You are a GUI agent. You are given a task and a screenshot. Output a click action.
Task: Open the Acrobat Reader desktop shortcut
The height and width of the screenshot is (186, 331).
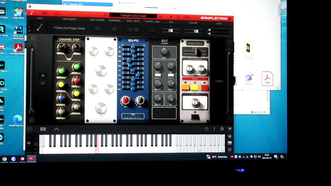click(x=18, y=49)
